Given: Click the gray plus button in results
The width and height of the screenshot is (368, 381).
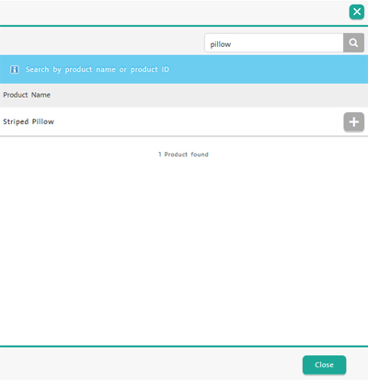Looking at the screenshot, I should [x=354, y=121].
